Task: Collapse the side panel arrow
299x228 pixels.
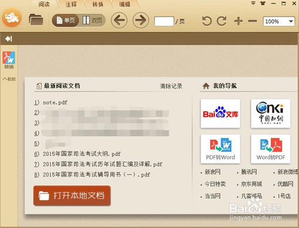Action: 8,39
